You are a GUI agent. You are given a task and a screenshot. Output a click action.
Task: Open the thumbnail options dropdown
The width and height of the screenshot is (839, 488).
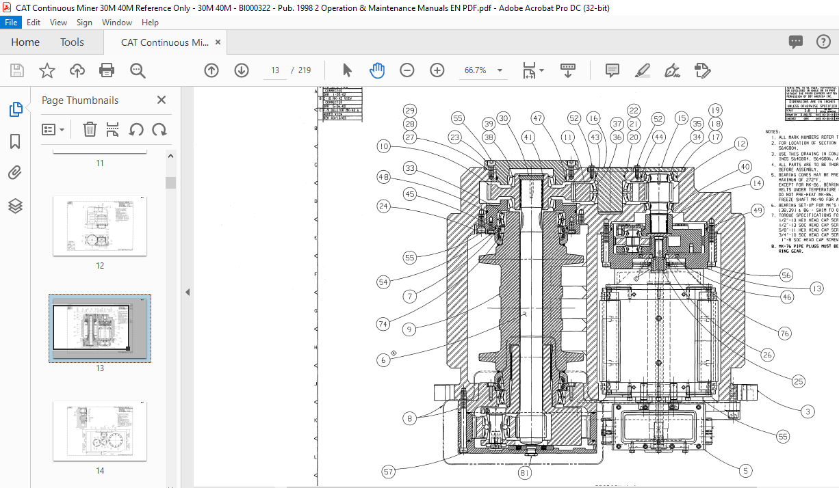click(x=53, y=129)
